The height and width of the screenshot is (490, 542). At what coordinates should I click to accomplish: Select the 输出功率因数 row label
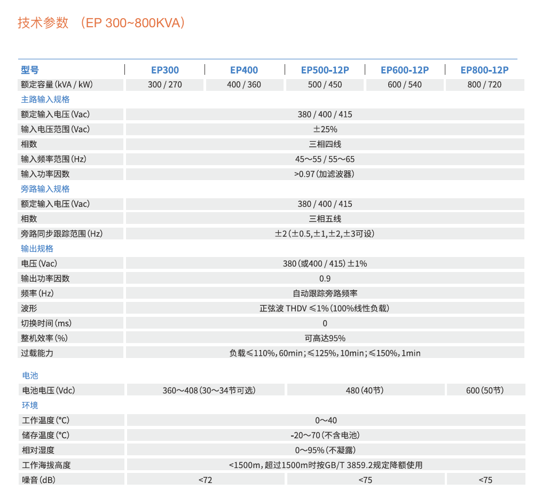coord(45,278)
